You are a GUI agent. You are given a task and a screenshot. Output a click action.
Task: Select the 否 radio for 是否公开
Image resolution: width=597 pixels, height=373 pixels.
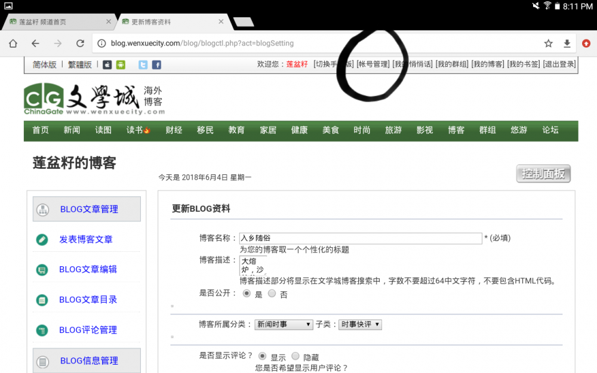tap(272, 294)
